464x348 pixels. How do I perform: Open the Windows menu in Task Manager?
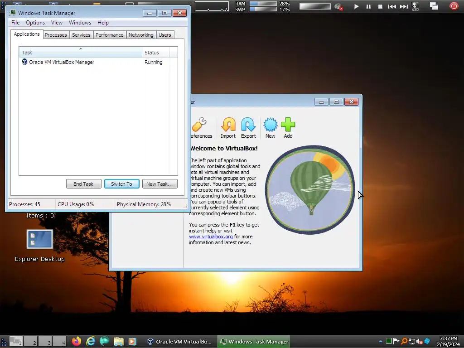pyautogui.click(x=80, y=23)
